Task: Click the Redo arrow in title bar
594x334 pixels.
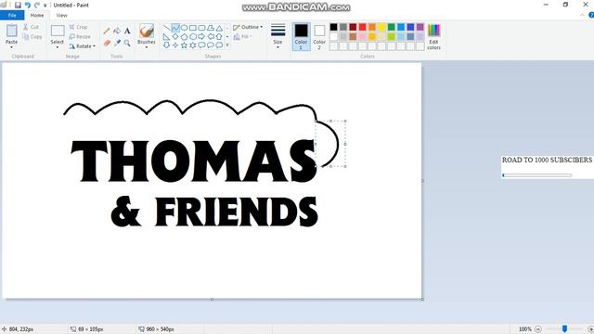Action: coord(37,5)
